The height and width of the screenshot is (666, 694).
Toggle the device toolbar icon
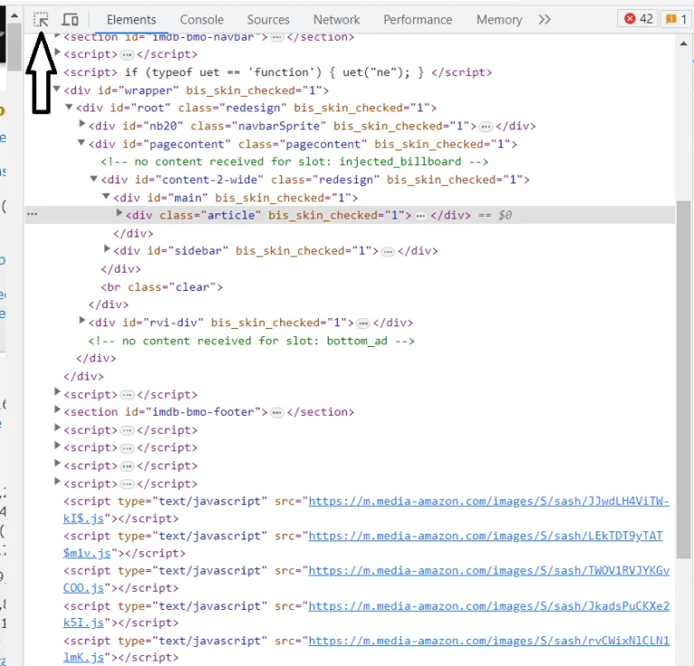click(x=70, y=20)
